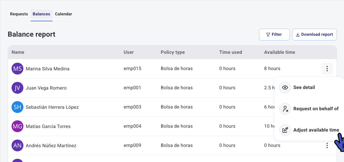Viewport: 344px width, 162px height.
Task: Click Bolsa de horas in Juan's row
Action: (177, 88)
